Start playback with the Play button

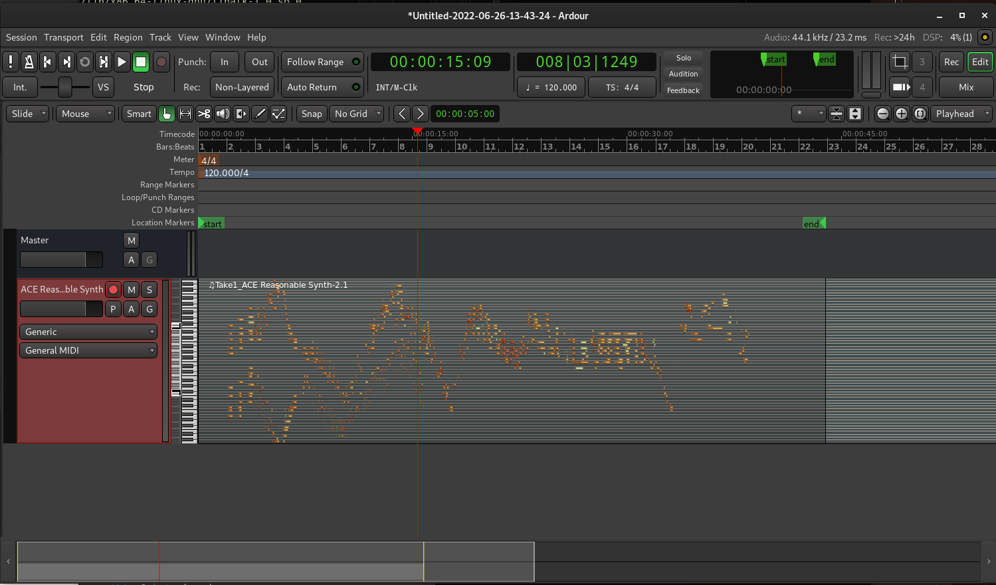[x=122, y=62]
